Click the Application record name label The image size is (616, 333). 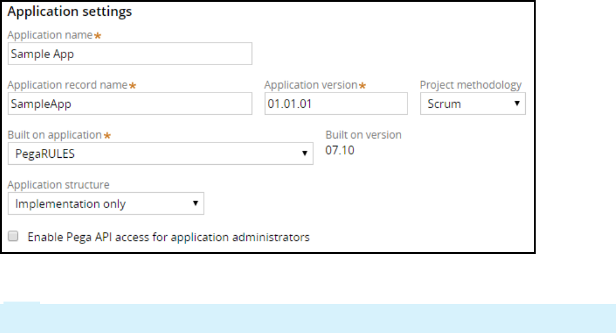click(67, 85)
